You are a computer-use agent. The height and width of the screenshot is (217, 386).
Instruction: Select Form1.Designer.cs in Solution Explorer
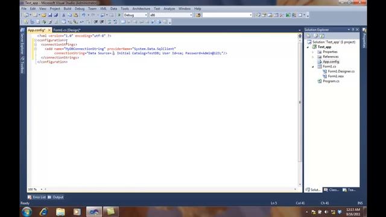(341, 71)
